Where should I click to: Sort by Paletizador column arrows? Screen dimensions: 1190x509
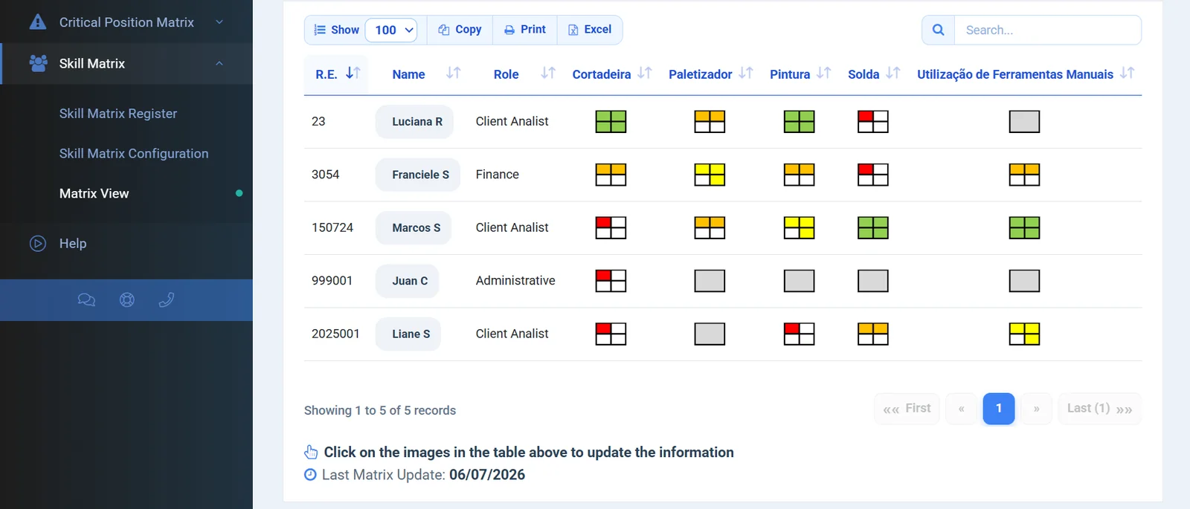point(746,73)
